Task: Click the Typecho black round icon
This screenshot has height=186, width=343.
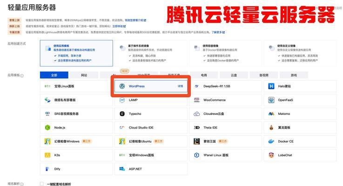Action: (122, 113)
